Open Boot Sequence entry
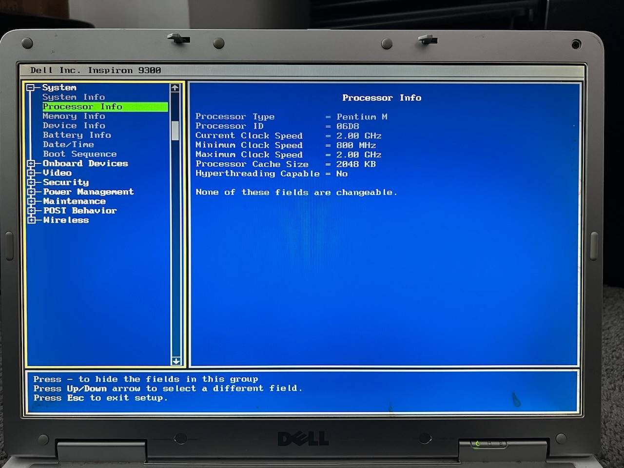624x468 pixels. pos(79,154)
